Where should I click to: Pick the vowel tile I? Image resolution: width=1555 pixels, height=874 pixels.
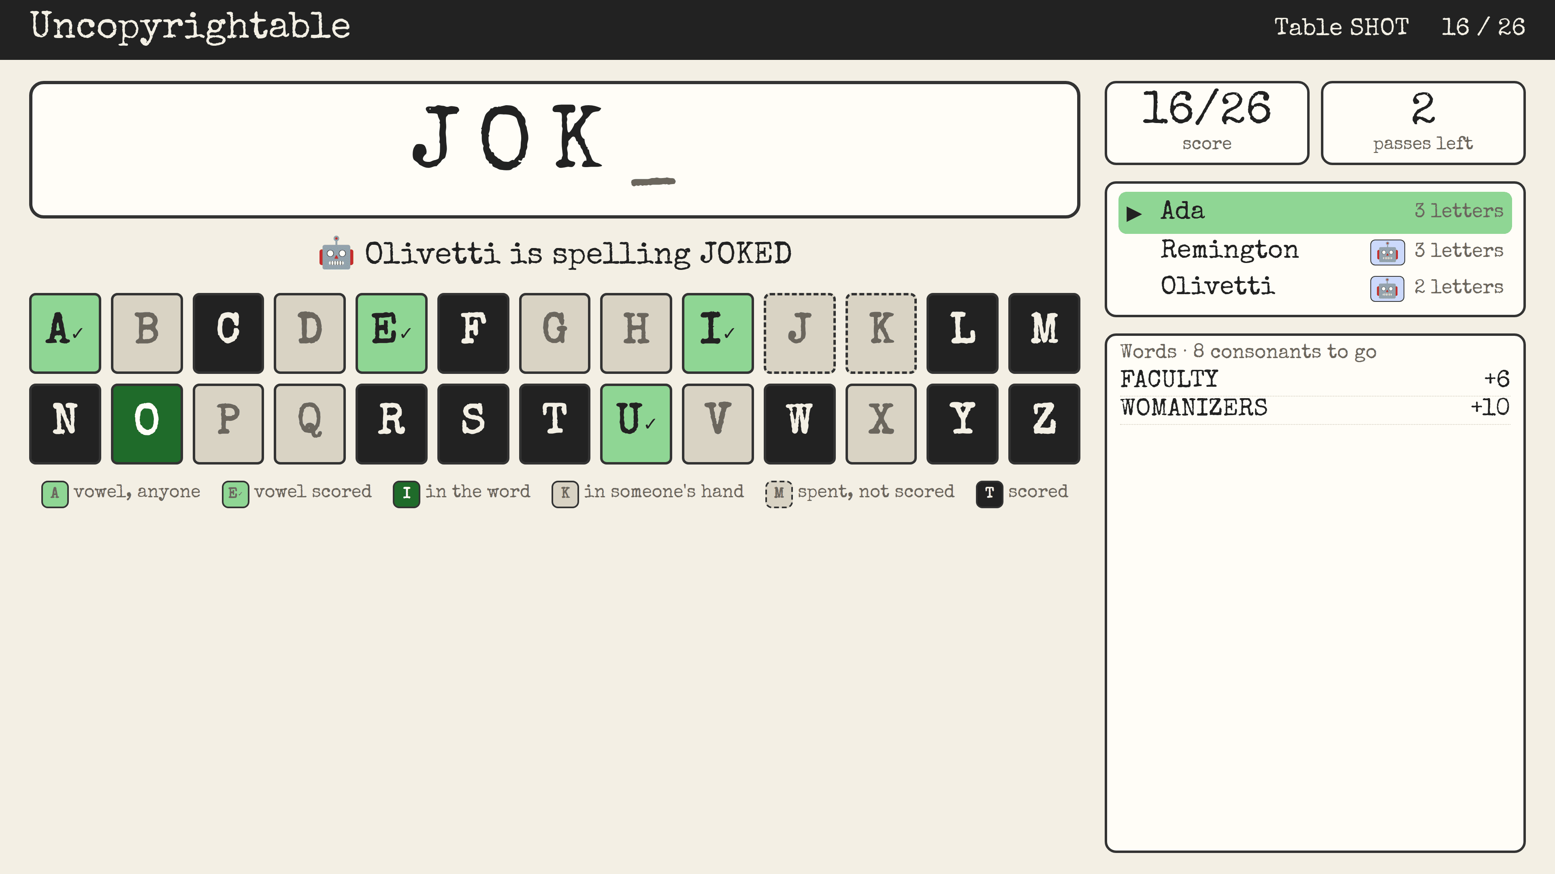click(718, 333)
